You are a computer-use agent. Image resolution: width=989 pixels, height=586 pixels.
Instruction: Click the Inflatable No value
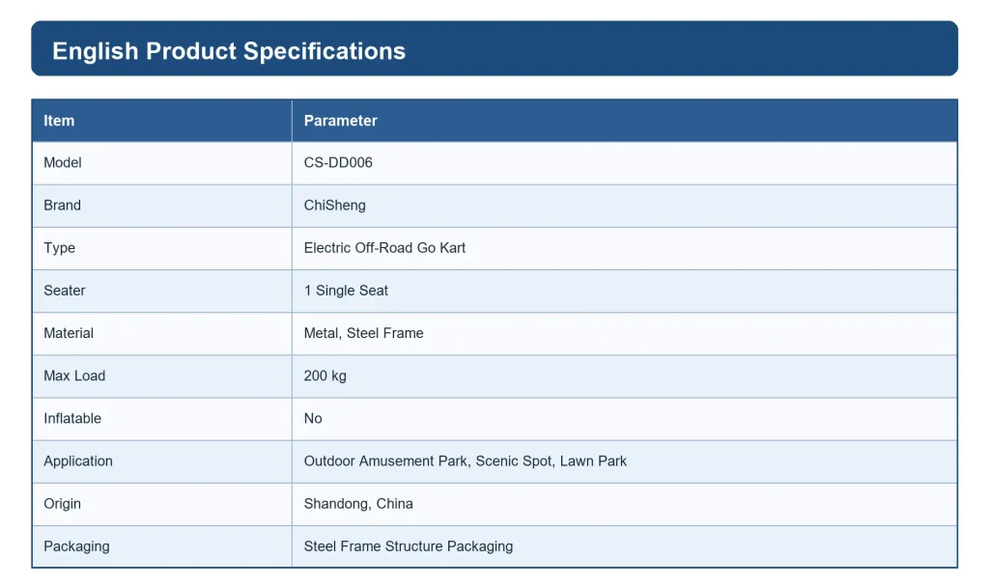313,418
